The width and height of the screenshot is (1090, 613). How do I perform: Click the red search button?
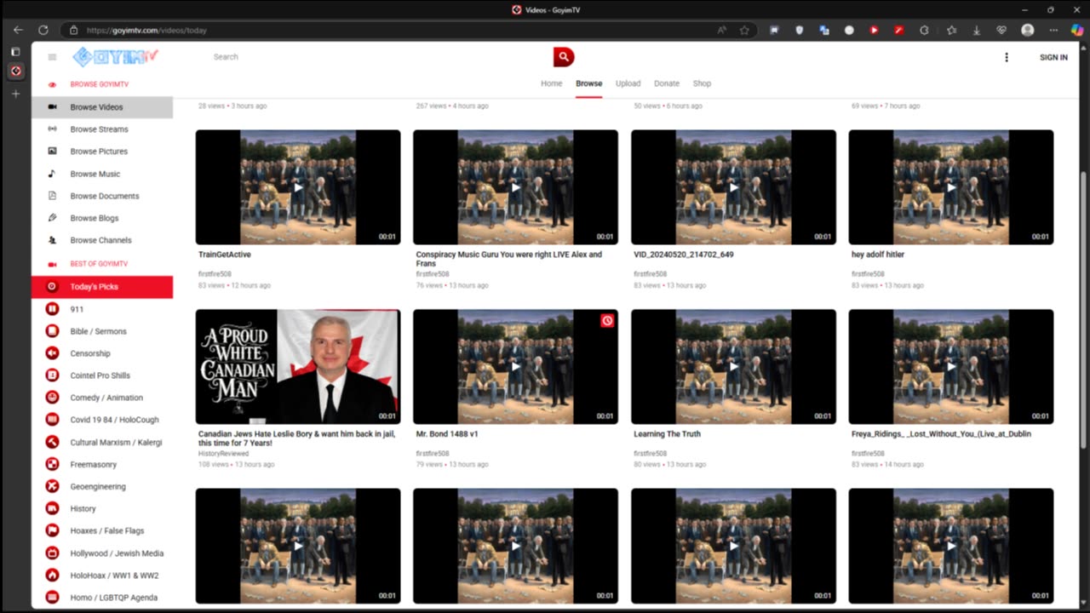(x=563, y=57)
